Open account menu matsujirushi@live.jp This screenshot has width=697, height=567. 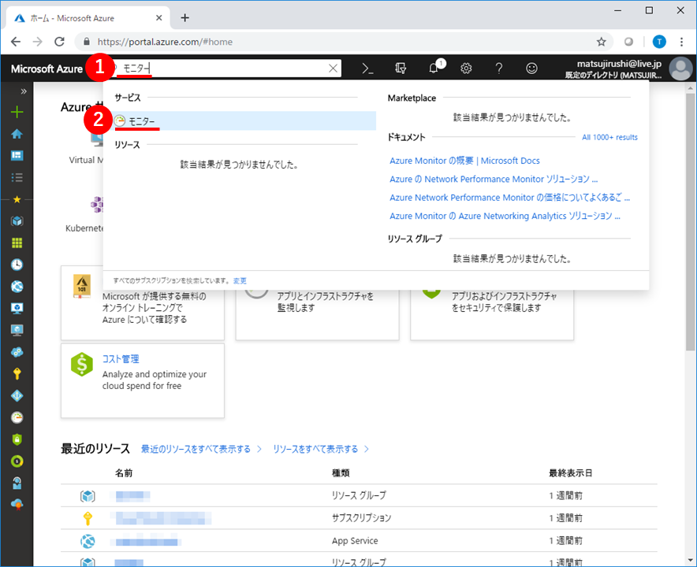613,69
